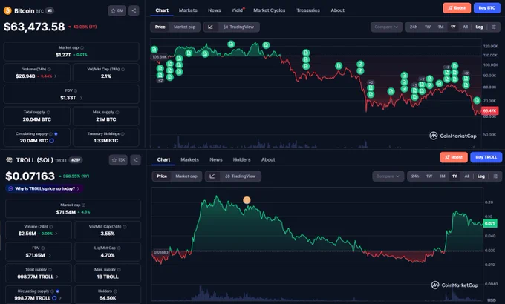
Task: Open Bitcoin chart settings menu icon
Action: pos(493,27)
